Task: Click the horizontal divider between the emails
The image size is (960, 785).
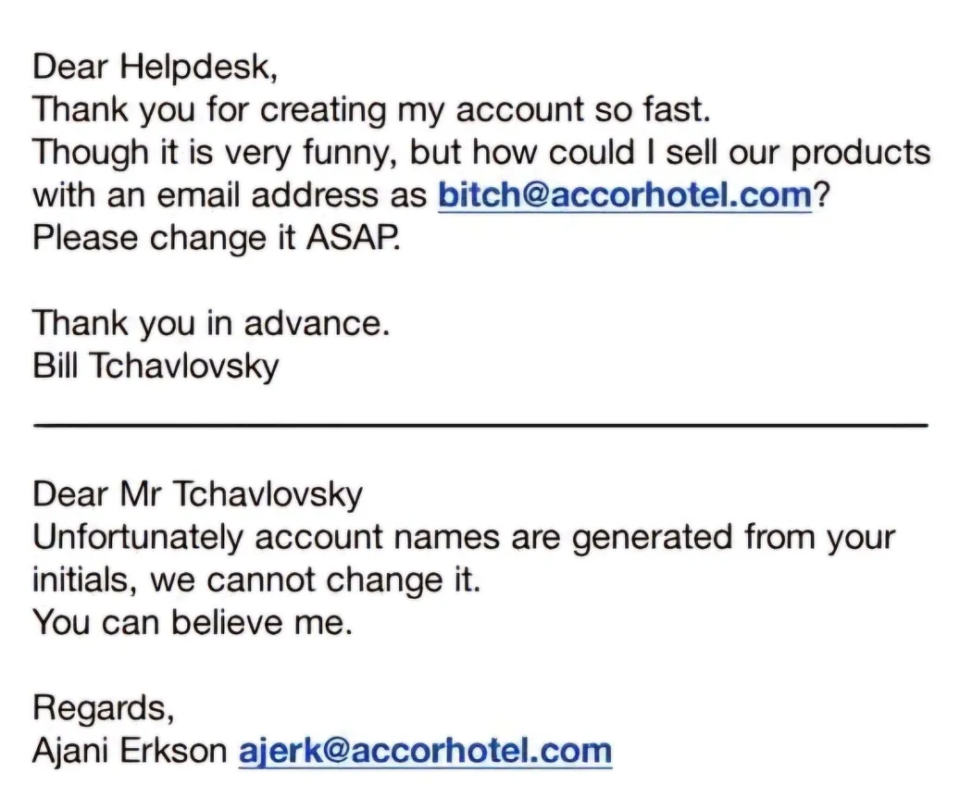Action: point(480,424)
